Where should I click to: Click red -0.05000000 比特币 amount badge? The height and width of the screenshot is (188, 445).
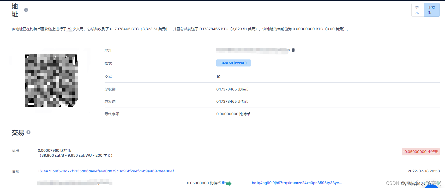420,152
